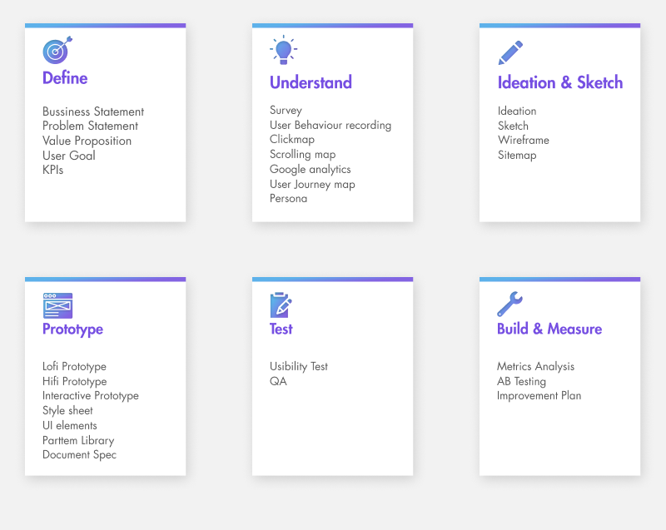Click the target icon on the Define card
Image resolution: width=666 pixels, height=530 pixels.
pyautogui.click(x=57, y=50)
